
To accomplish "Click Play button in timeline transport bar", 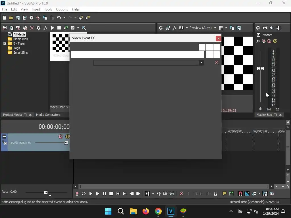I will (97, 194).
